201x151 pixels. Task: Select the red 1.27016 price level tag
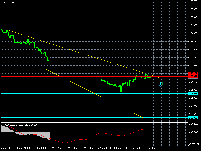193,76
